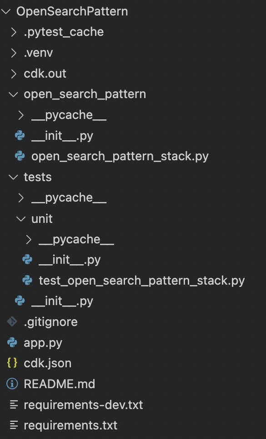The image size is (266, 439).
Task: Collapse the unit folder
Action: [21, 219]
